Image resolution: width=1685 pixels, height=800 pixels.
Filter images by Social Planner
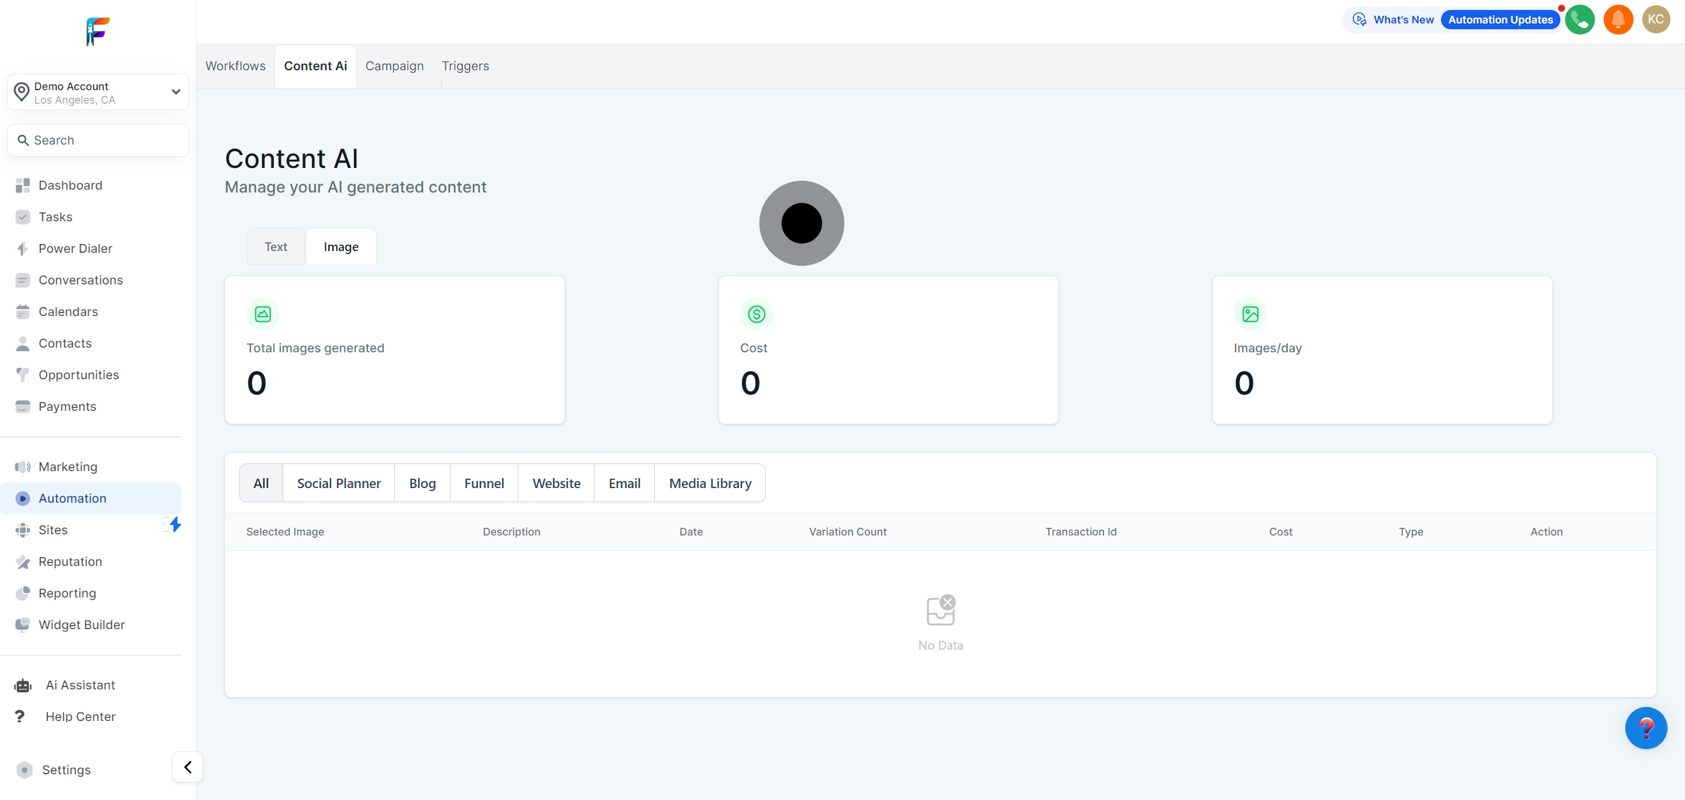point(338,483)
